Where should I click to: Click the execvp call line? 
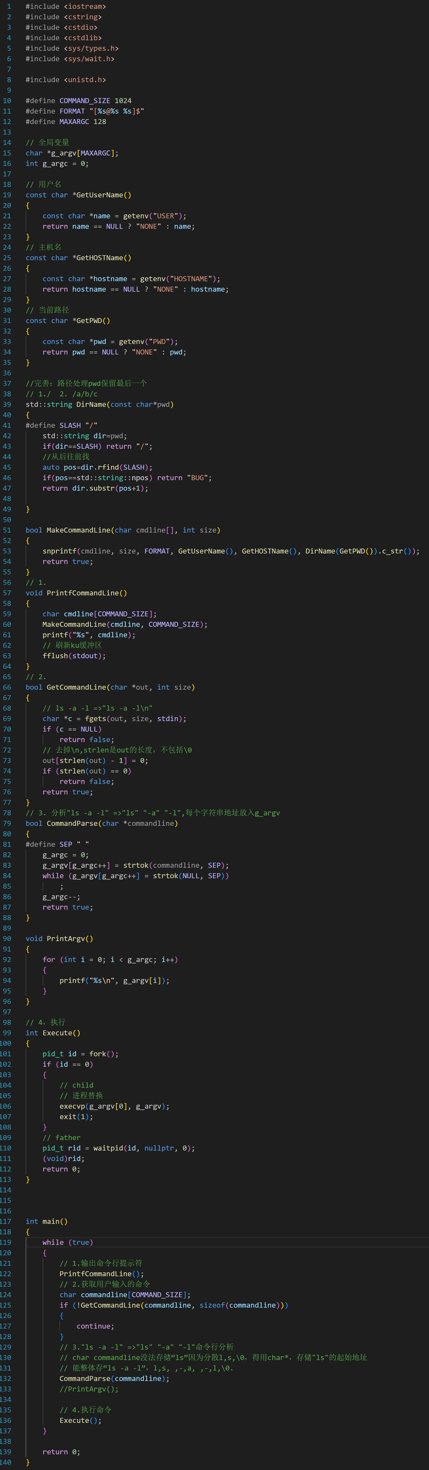(x=115, y=1106)
